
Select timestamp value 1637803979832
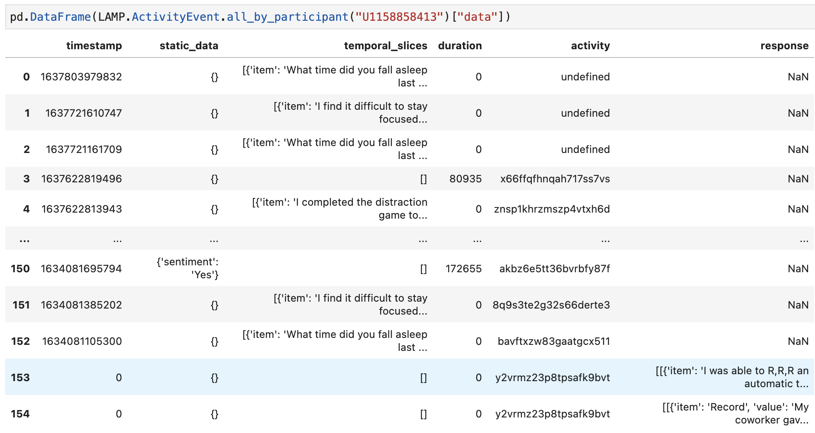(81, 77)
